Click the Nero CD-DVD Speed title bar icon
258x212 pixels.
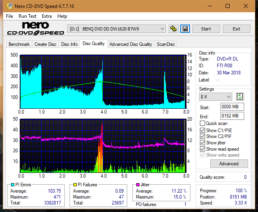coord(9,6)
